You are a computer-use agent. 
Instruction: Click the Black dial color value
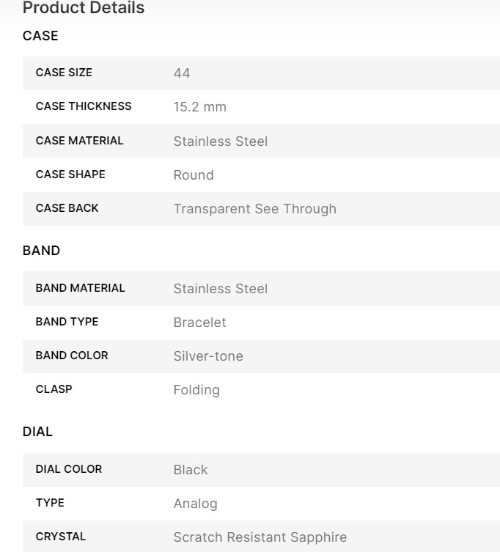click(x=191, y=470)
